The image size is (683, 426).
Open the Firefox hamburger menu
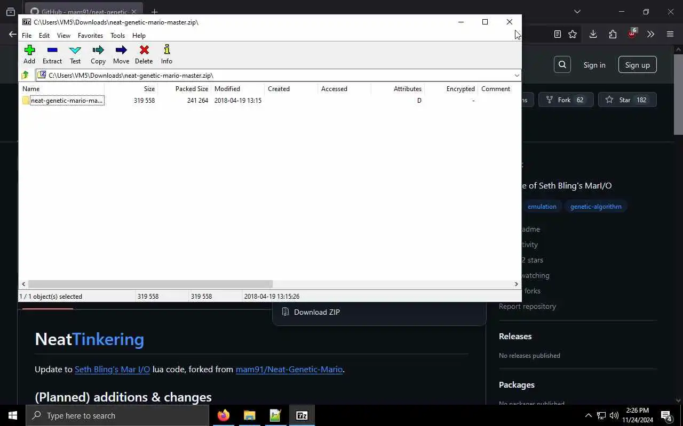(670, 34)
